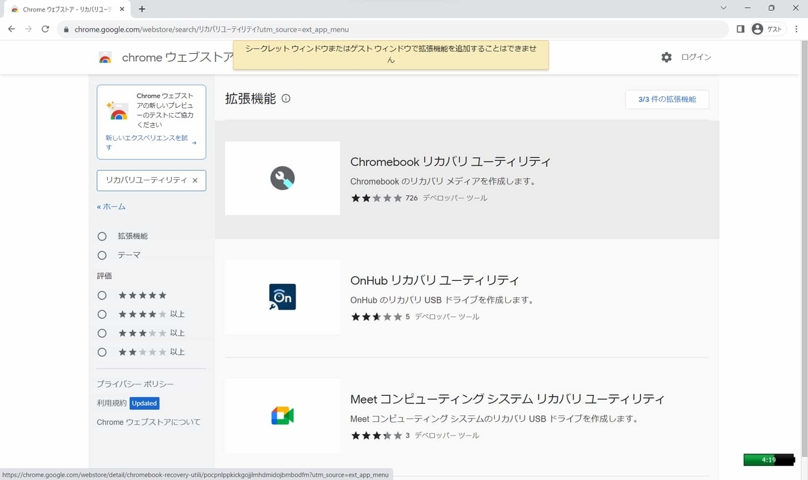Select the 拡張機能 radio filter
Image resolution: width=808 pixels, height=480 pixels.
[102, 236]
